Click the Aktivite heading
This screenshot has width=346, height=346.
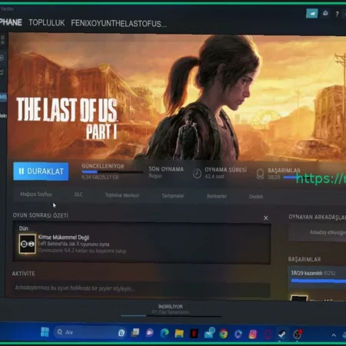coord(23,274)
